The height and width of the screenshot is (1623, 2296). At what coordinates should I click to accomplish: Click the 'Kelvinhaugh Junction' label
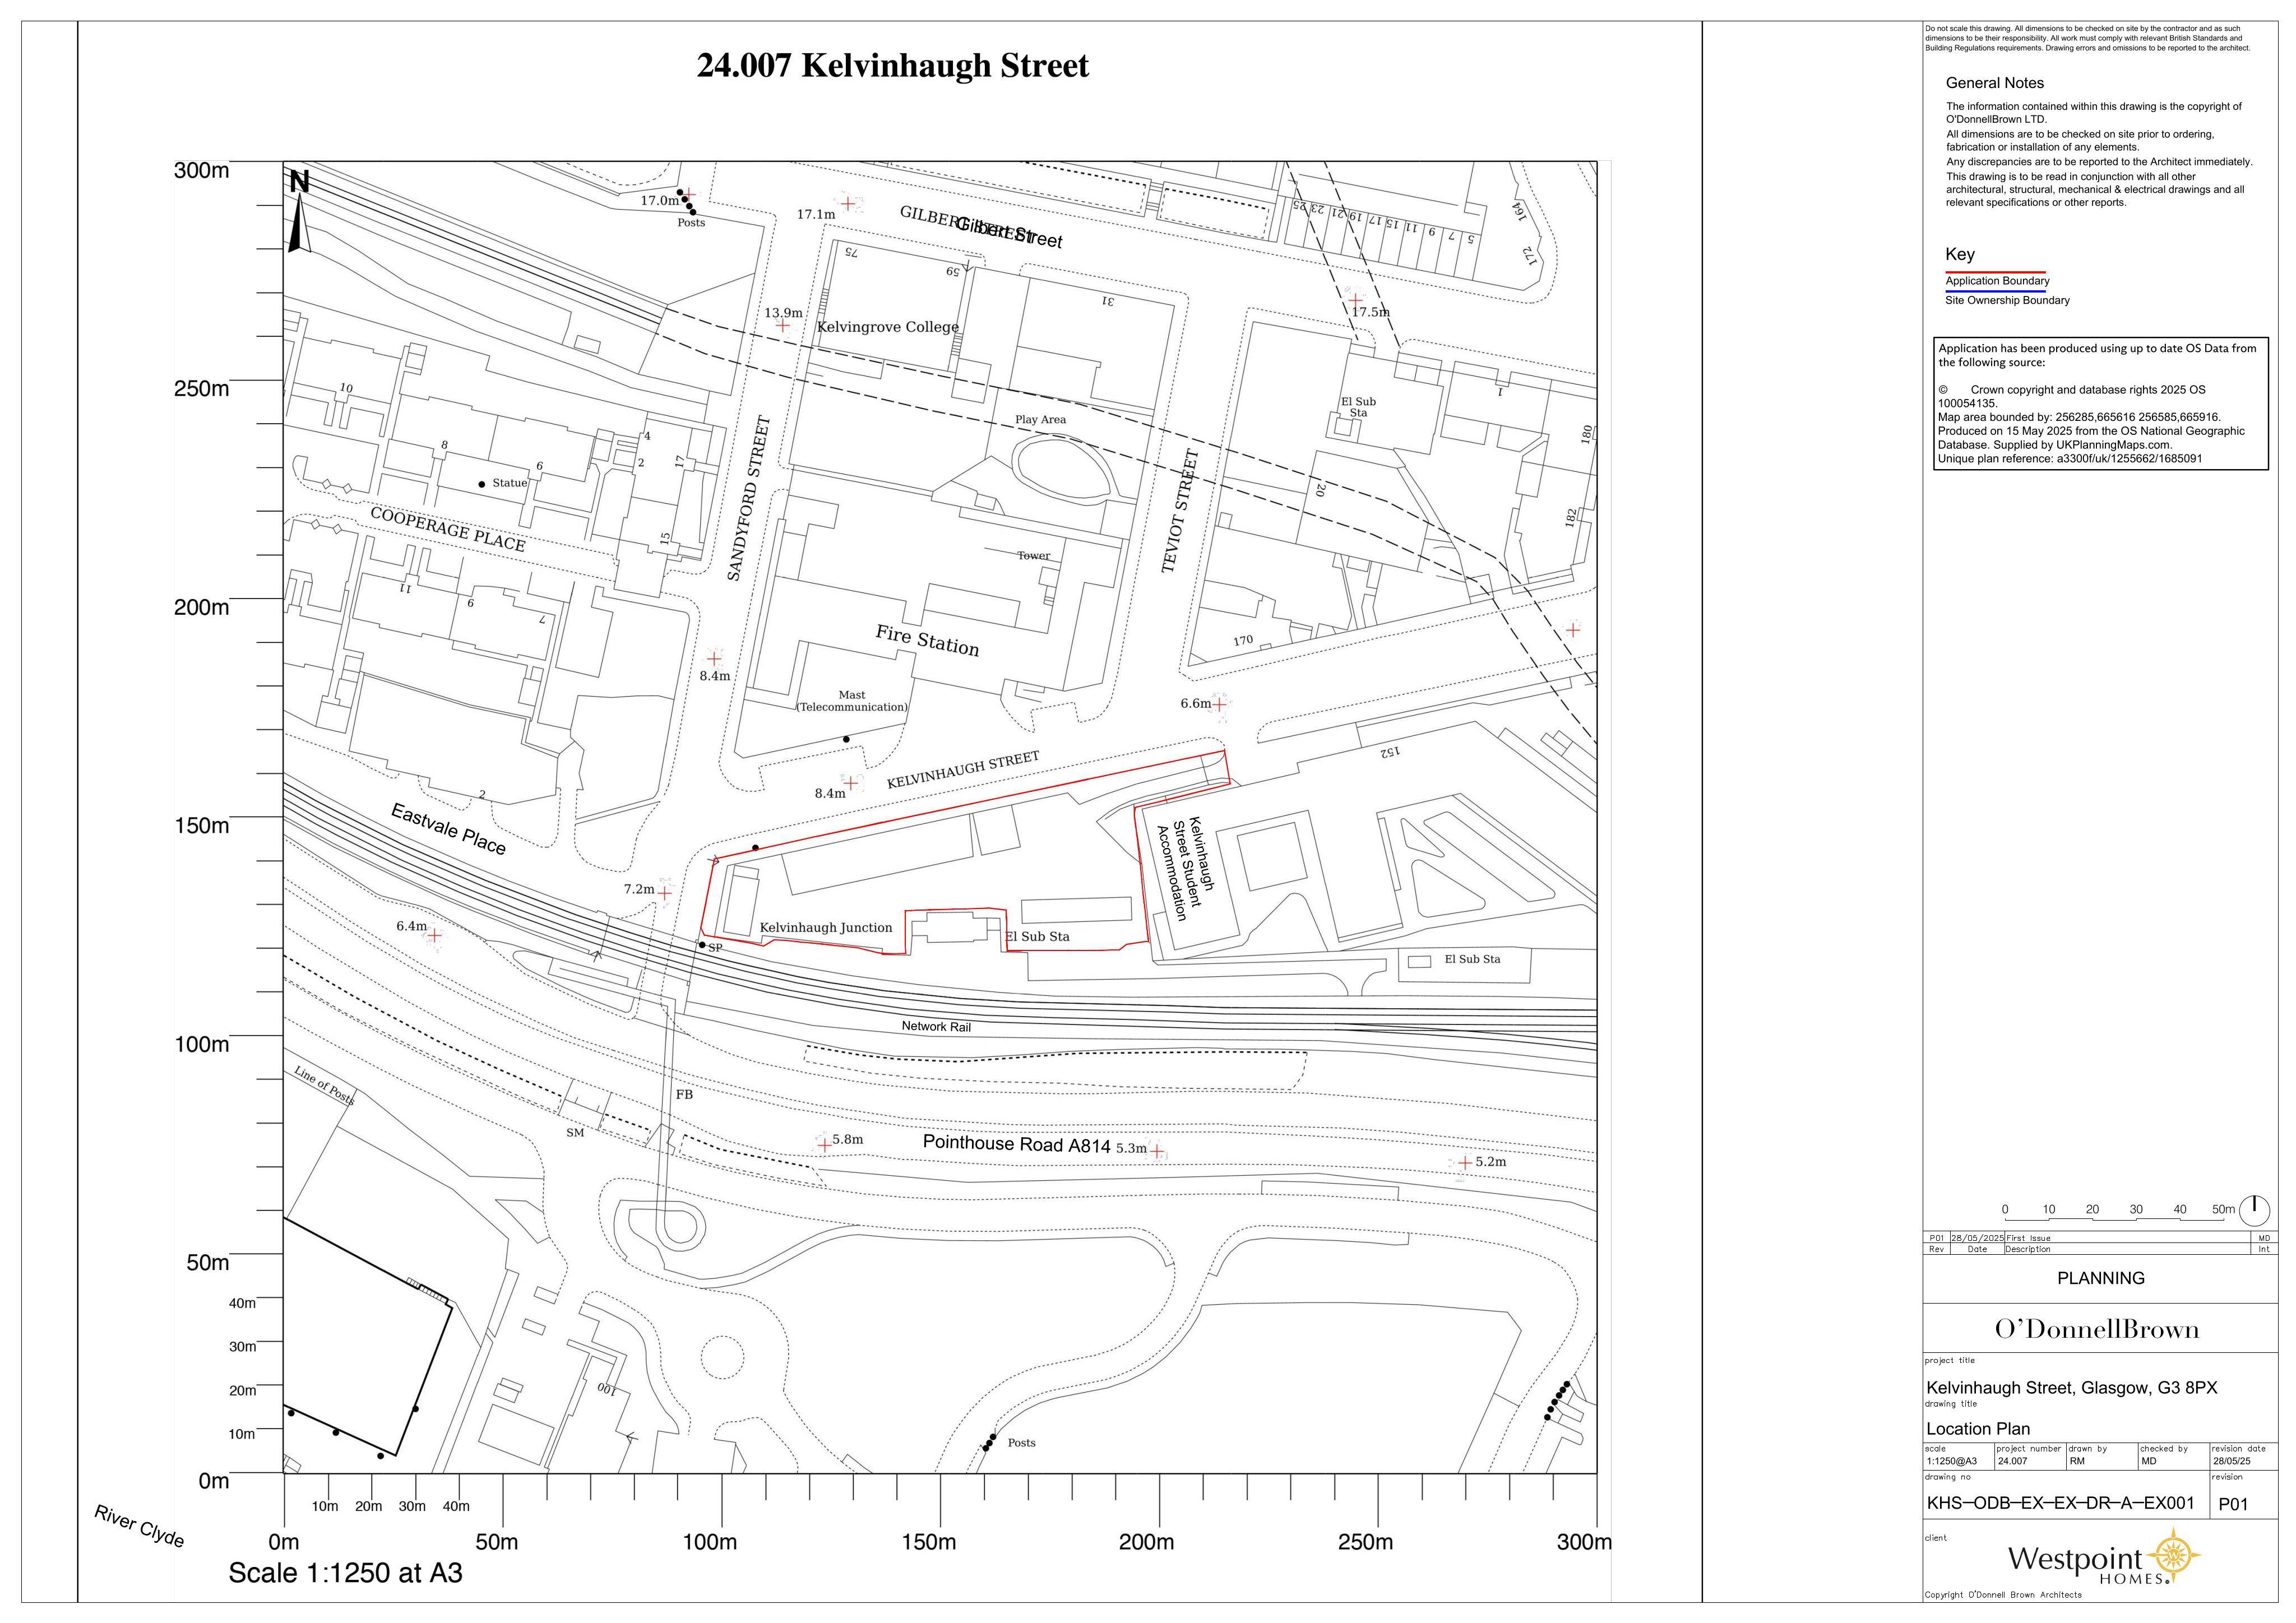click(826, 928)
